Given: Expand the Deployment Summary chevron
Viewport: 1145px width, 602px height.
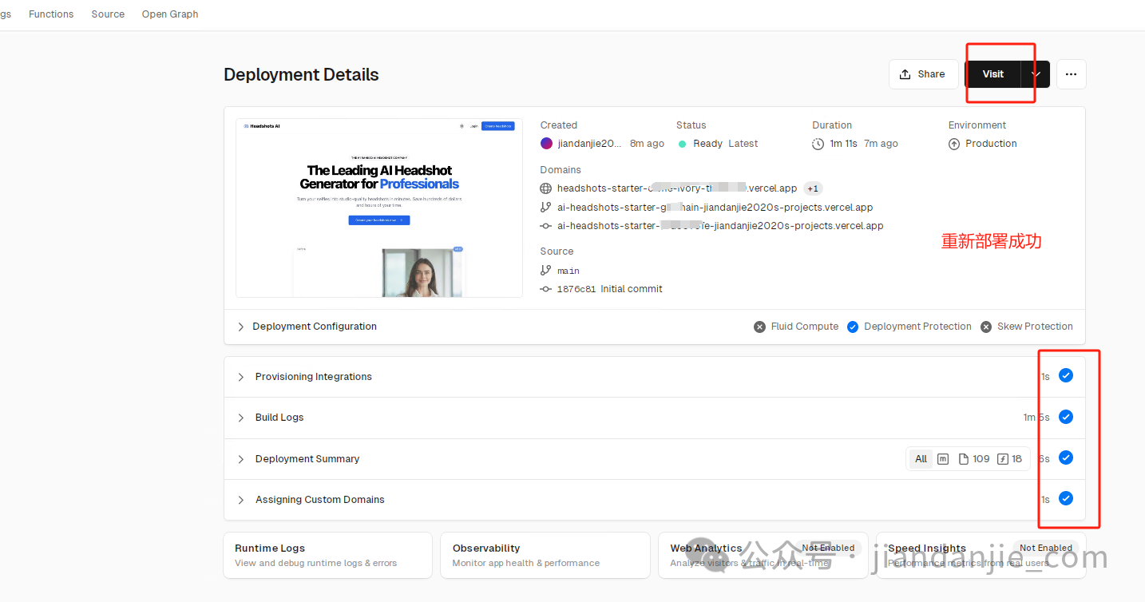Looking at the screenshot, I should (x=240, y=459).
